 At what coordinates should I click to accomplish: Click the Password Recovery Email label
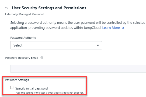(x=22, y=58)
